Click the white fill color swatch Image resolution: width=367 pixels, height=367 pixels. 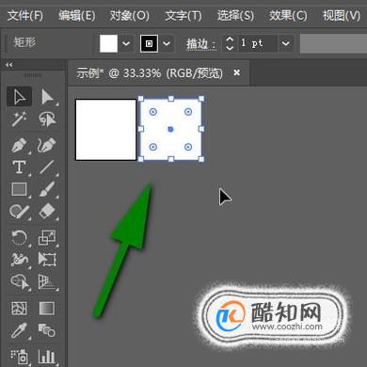[108, 43]
